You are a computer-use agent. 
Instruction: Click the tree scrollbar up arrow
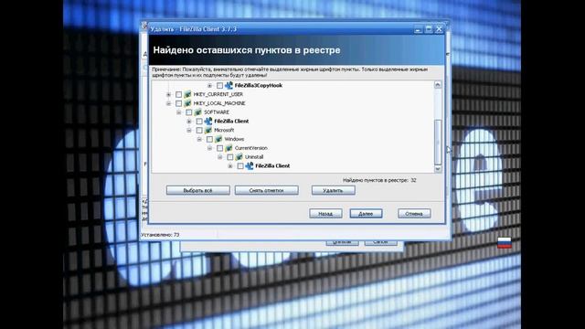click(x=438, y=85)
